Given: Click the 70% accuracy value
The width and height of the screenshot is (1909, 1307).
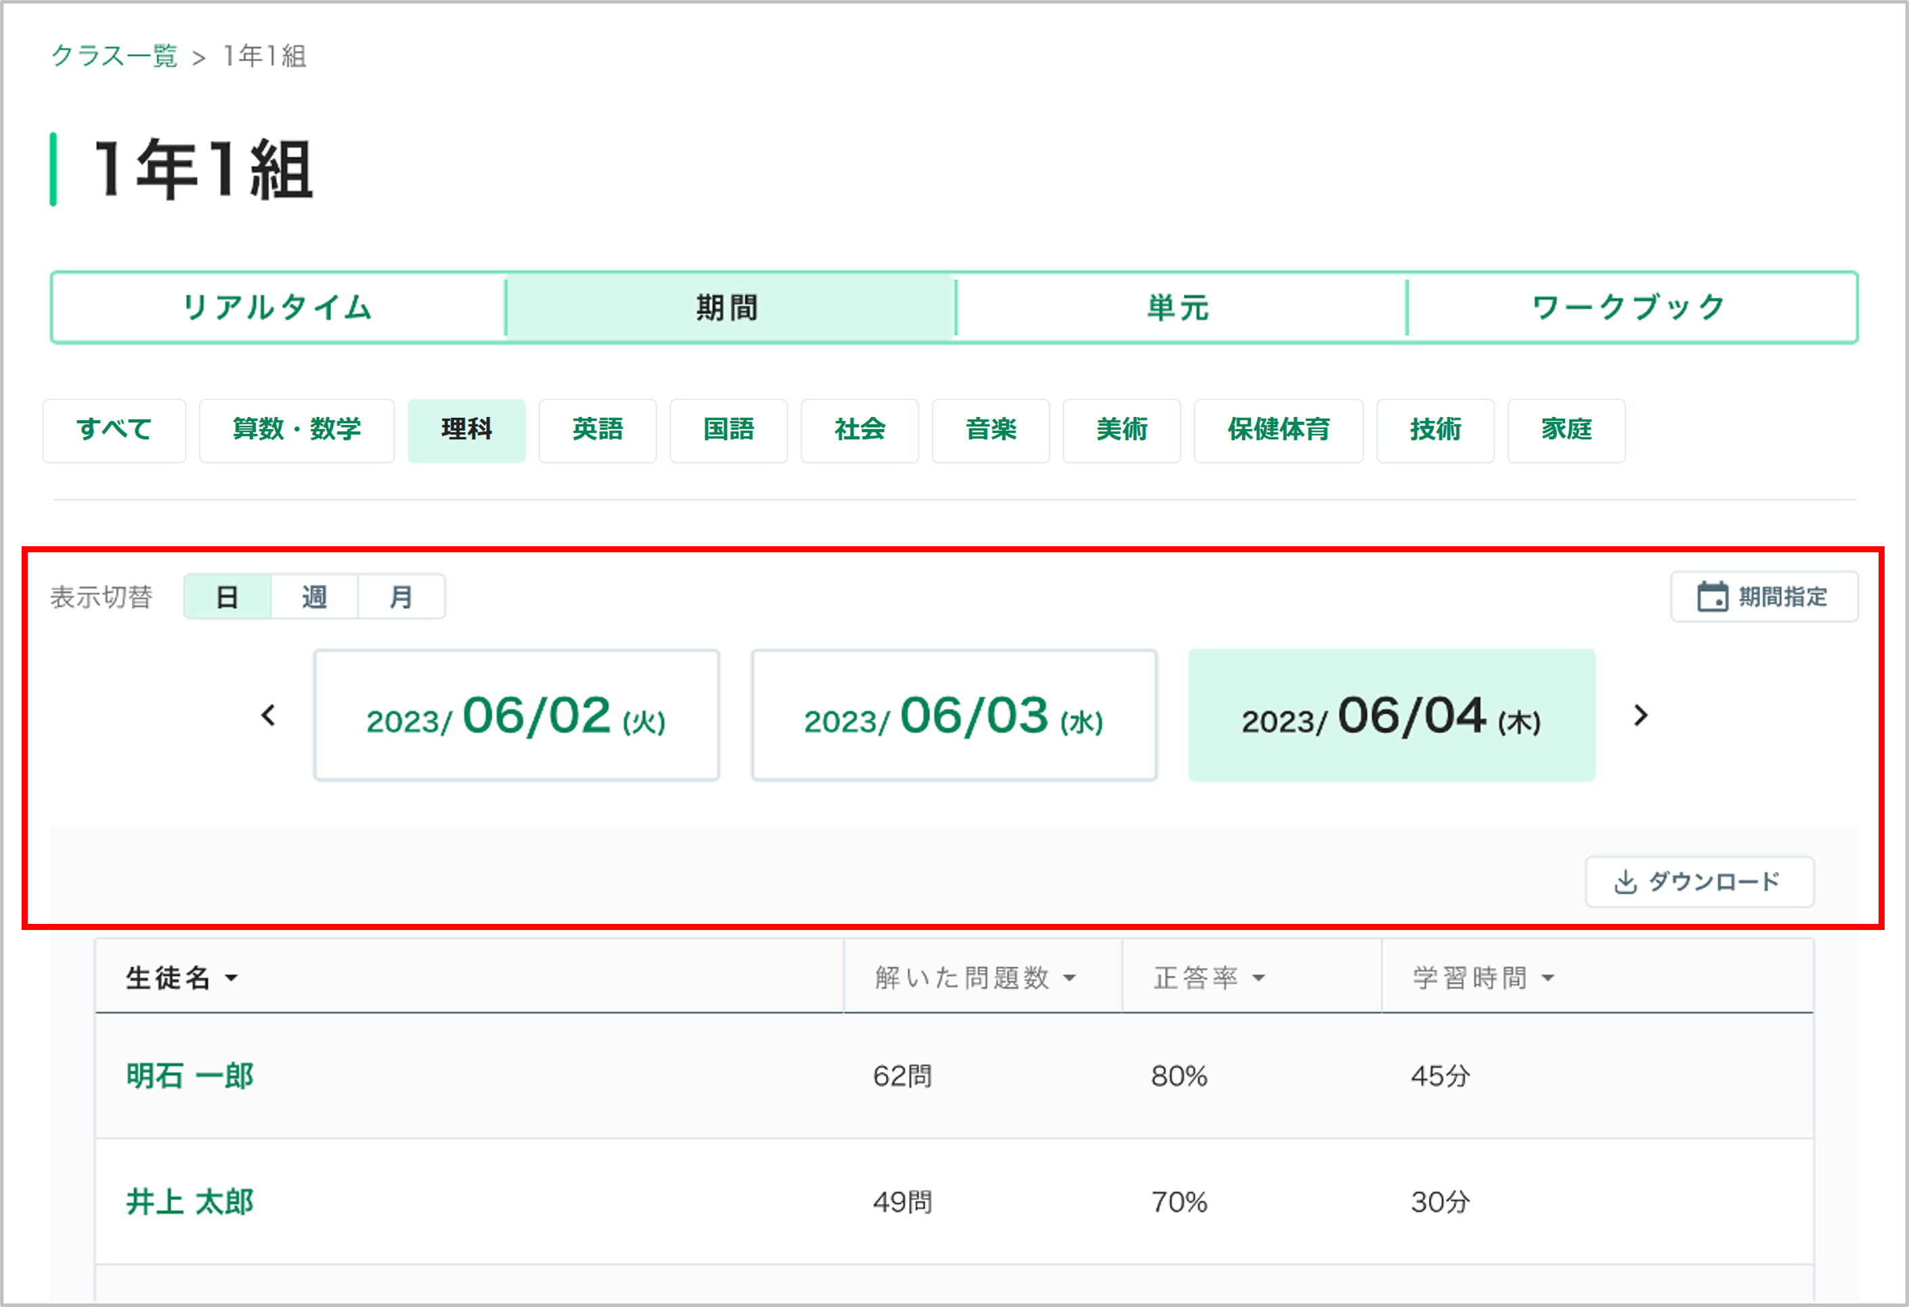Looking at the screenshot, I should click(1179, 1203).
